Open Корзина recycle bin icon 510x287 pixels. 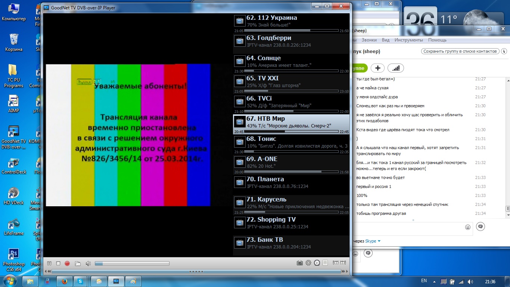pyautogui.click(x=14, y=43)
